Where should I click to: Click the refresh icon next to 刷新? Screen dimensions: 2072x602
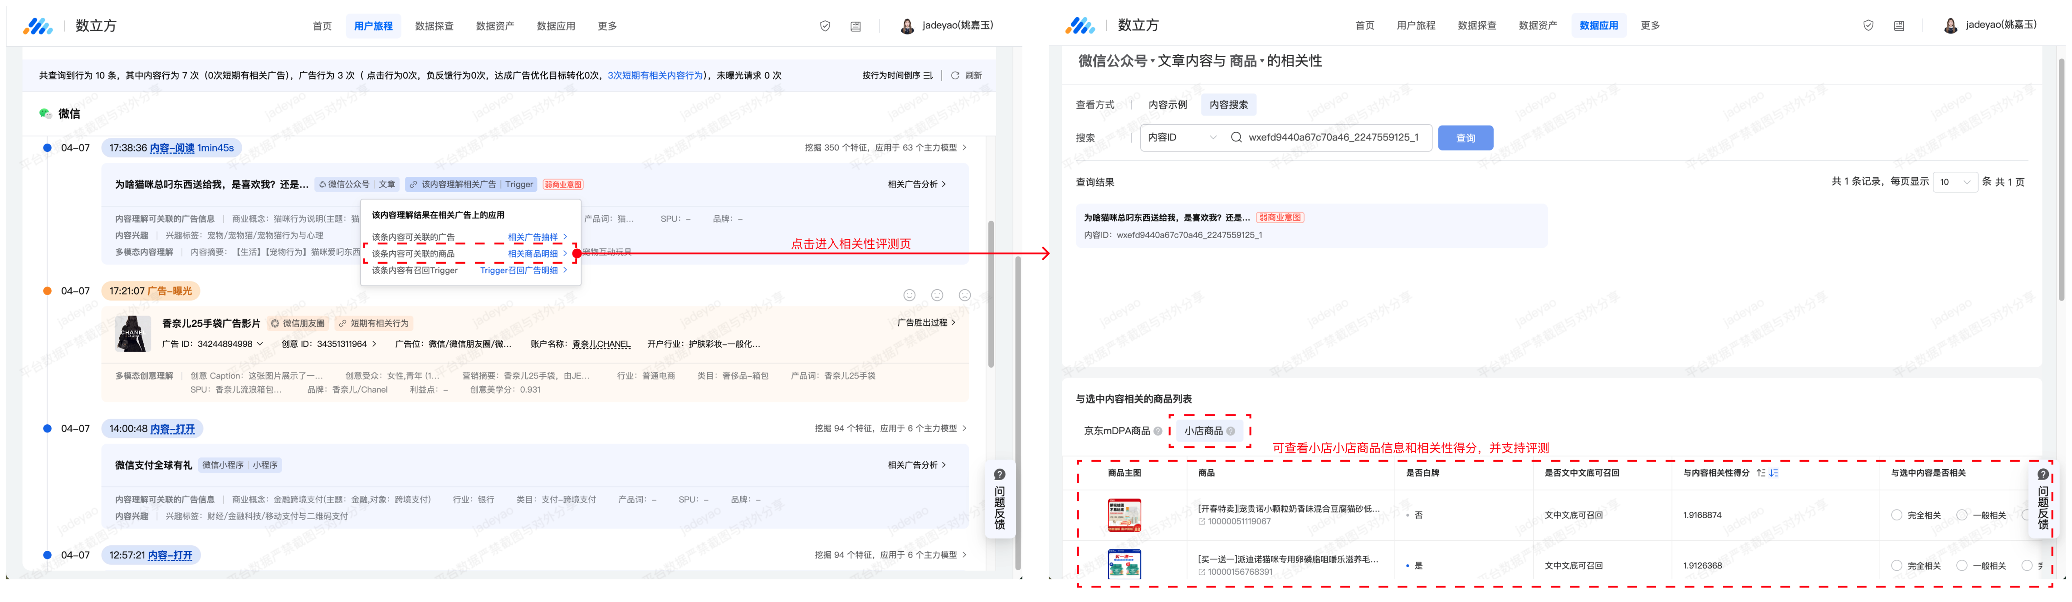955,76
